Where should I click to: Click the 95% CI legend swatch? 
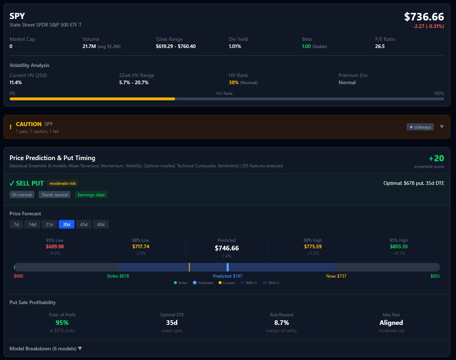pos(265,283)
